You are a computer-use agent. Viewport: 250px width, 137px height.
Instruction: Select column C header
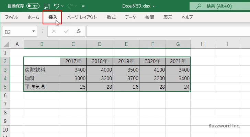click(73, 44)
